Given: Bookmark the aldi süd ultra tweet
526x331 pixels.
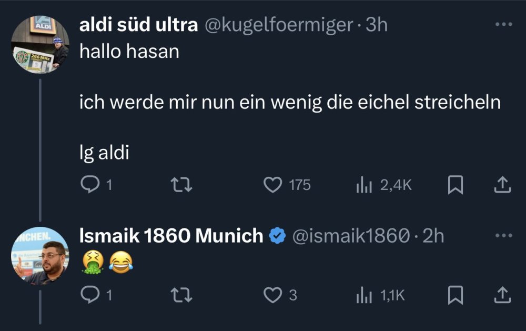Looking at the screenshot, I should coord(453,184).
